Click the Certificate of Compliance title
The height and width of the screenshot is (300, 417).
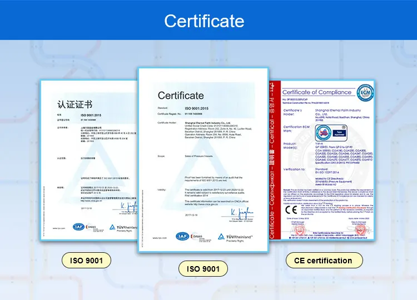[317, 92]
